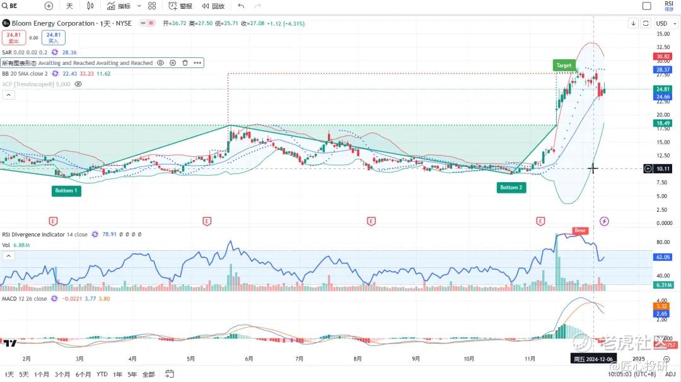Image resolution: width=681 pixels, height=382 pixels.
Task: Show the hidden ACP Trendoscope indicator
Action: pos(78,84)
